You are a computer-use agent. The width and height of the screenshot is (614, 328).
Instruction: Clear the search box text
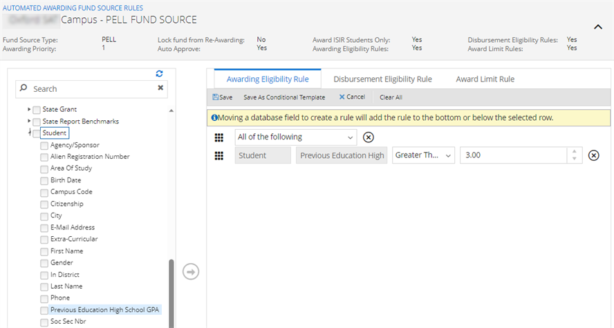click(160, 88)
